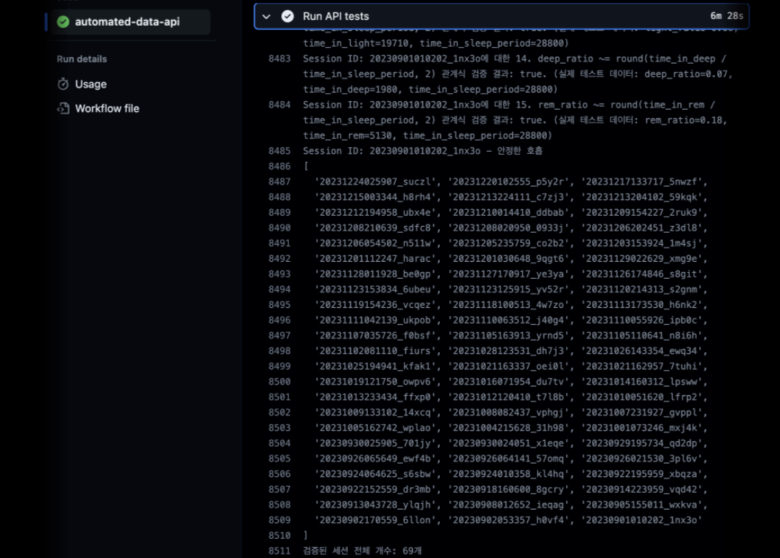Click session ID '20231224025907_suczl'
The image size is (780, 558).
(x=375, y=181)
